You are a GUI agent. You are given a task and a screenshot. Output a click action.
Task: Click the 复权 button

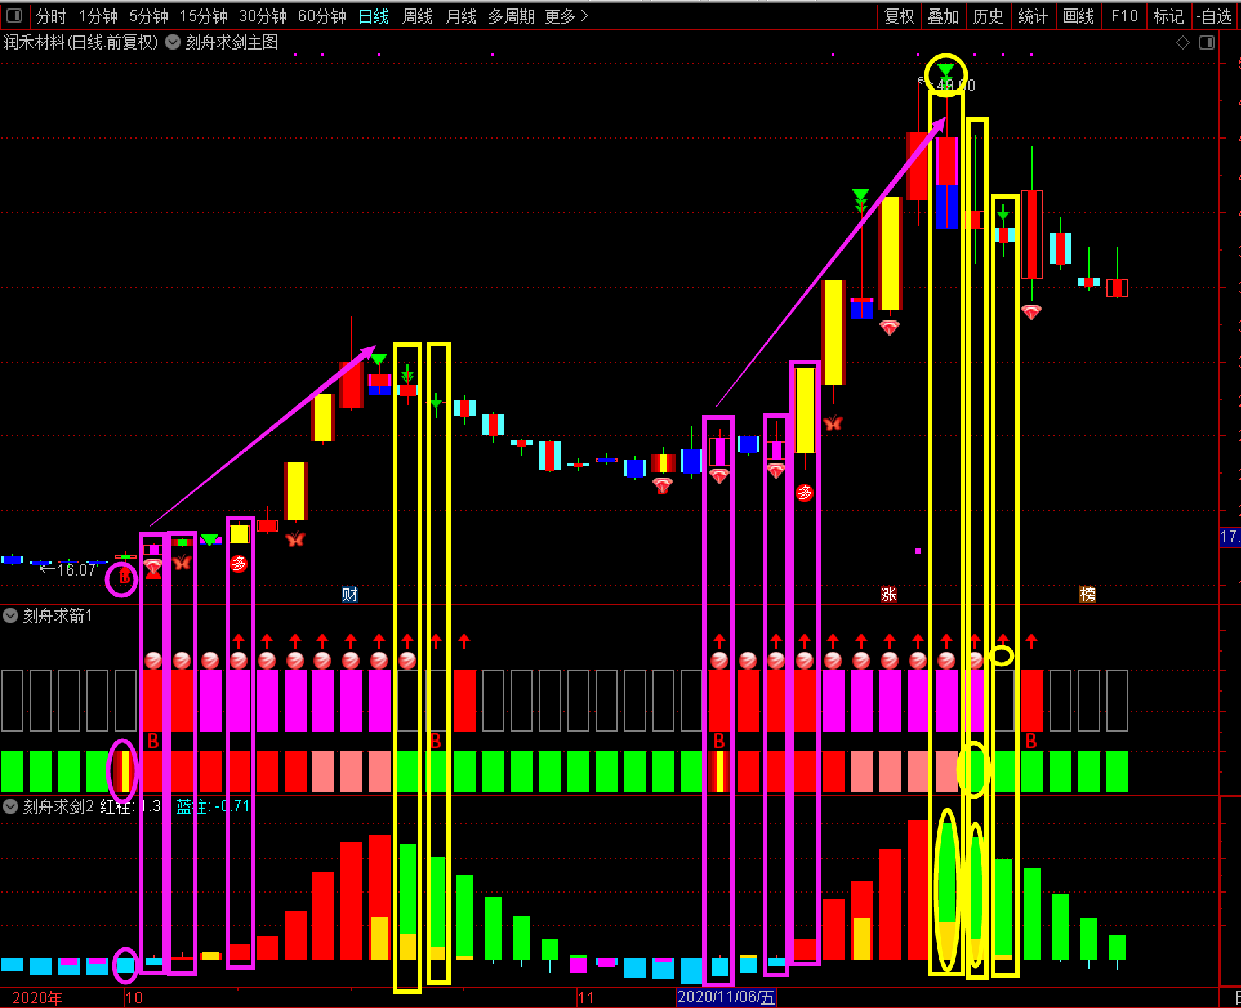click(x=899, y=16)
